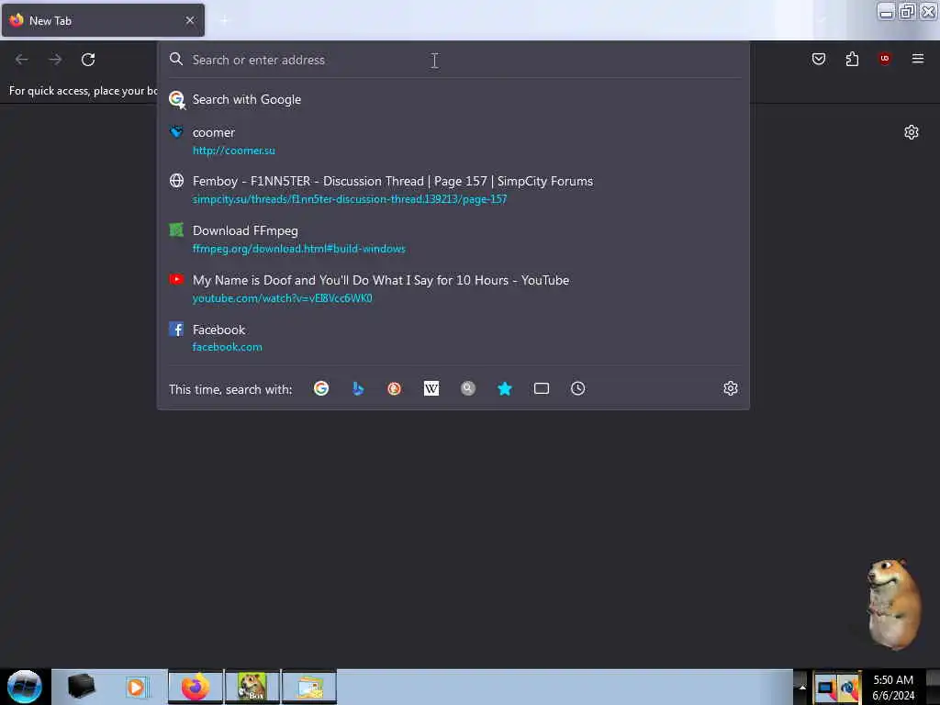Viewport: 940px width, 705px height.
Task: Open the coomer suggestion
Action: click(453, 140)
